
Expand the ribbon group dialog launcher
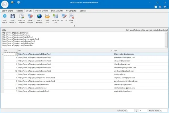pos(74,26)
